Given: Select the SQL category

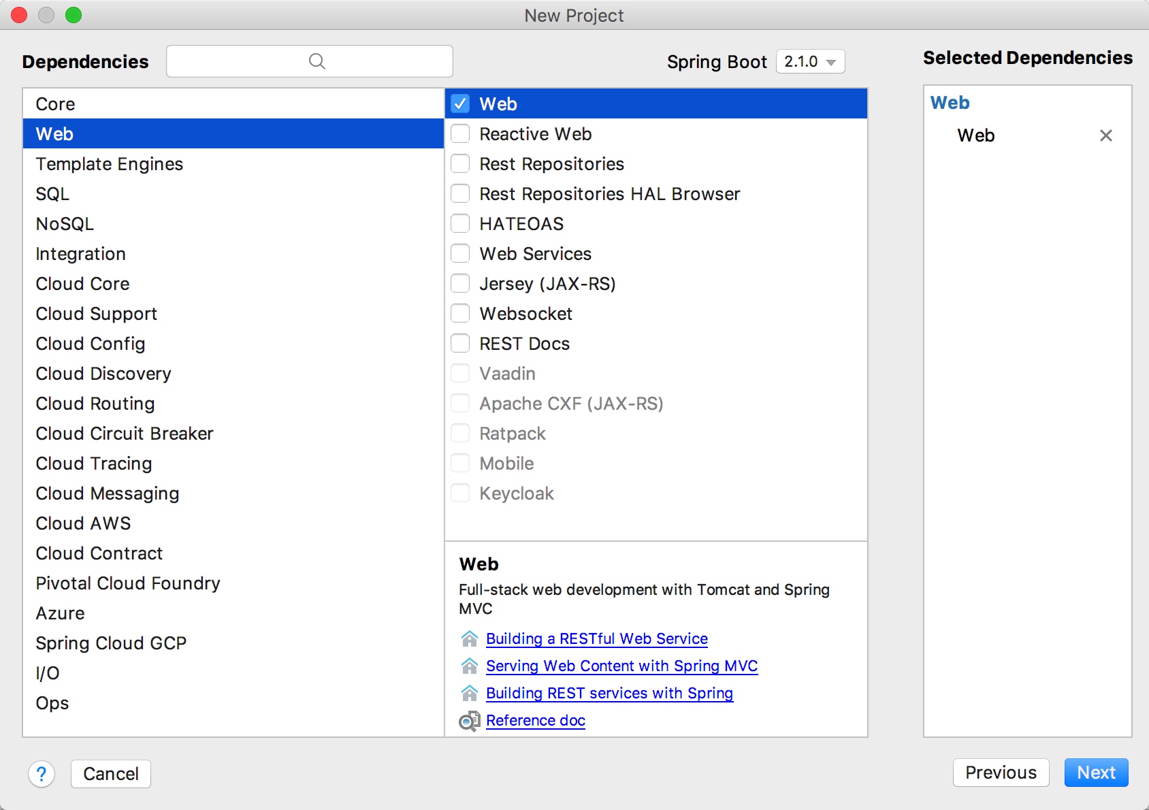Looking at the screenshot, I should point(52,194).
